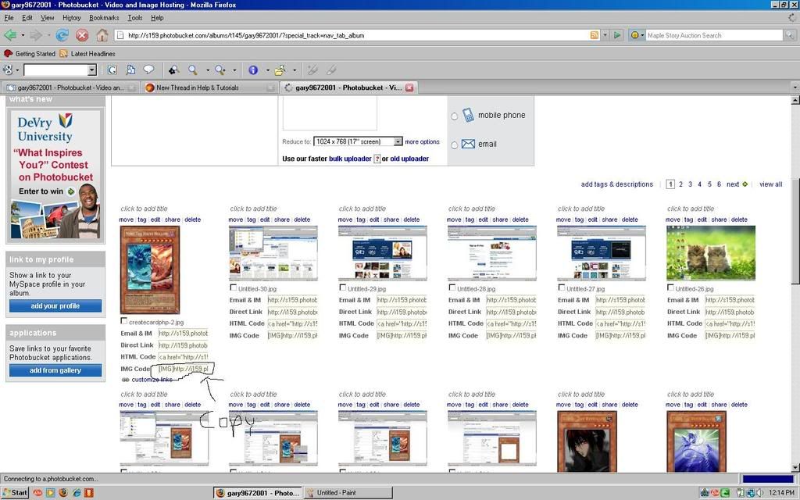Click the add your profile button
Screen dimensions: 800x500
pos(55,306)
